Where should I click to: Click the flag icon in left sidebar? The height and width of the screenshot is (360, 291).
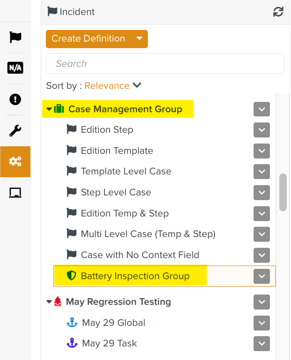pos(15,37)
